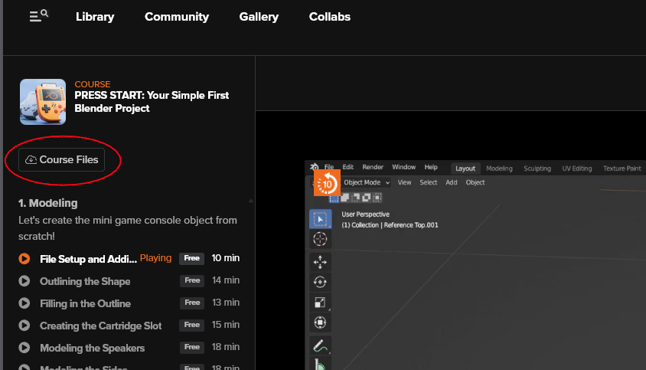Open the Edit menu in Blender

pyautogui.click(x=347, y=167)
